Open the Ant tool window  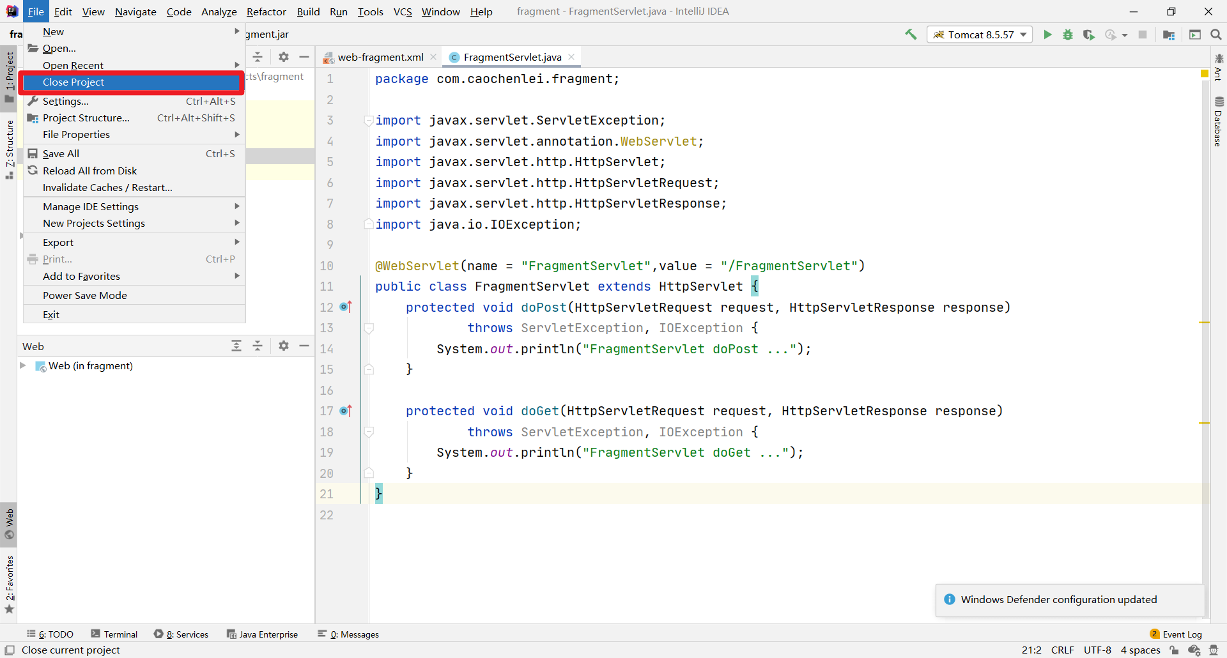(x=1219, y=68)
